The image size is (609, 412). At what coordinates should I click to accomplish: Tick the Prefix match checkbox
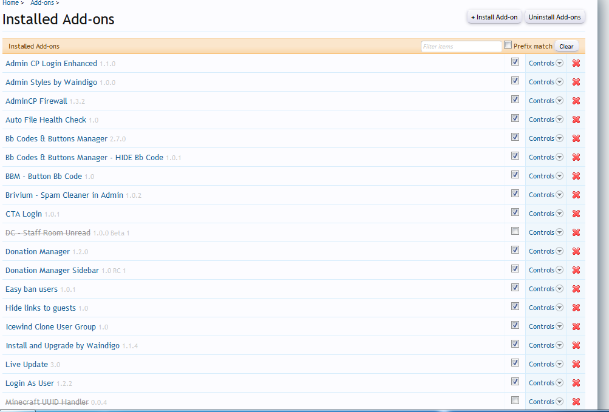click(508, 45)
